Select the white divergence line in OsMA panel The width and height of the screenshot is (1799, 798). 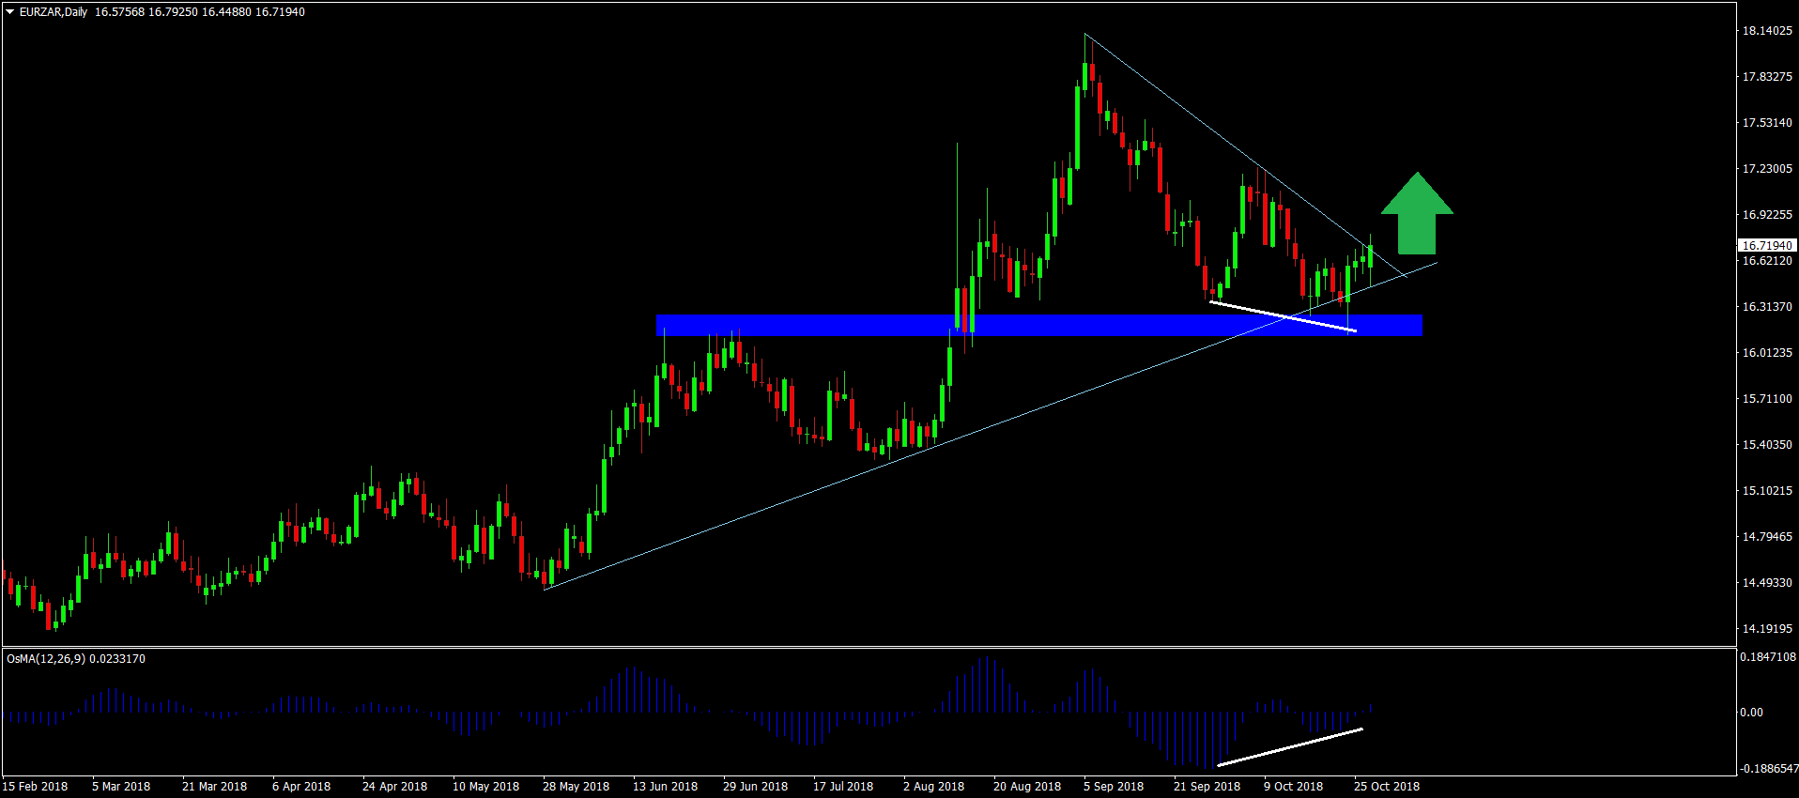pos(1289,747)
